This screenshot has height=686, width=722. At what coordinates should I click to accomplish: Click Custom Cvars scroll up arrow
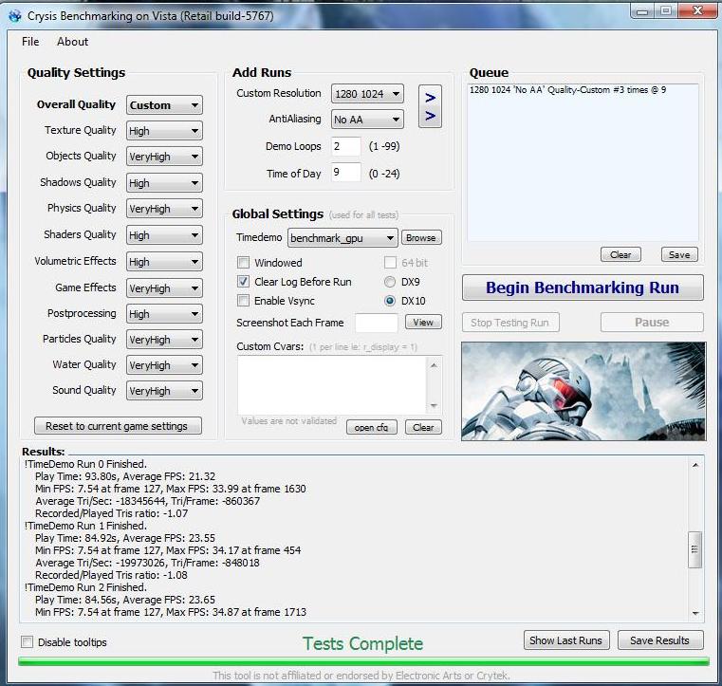pos(434,365)
